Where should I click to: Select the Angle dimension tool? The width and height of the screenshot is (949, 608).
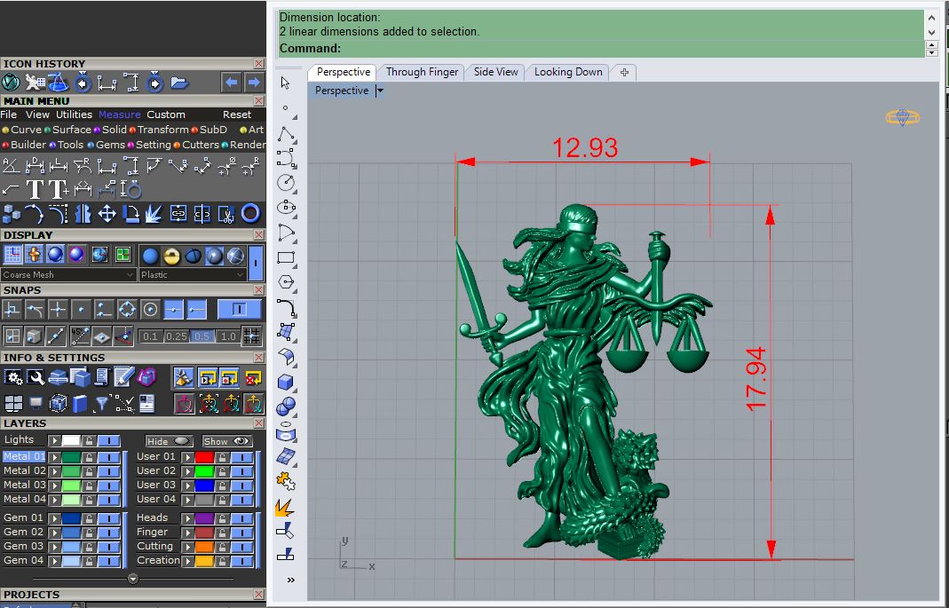click(x=11, y=166)
